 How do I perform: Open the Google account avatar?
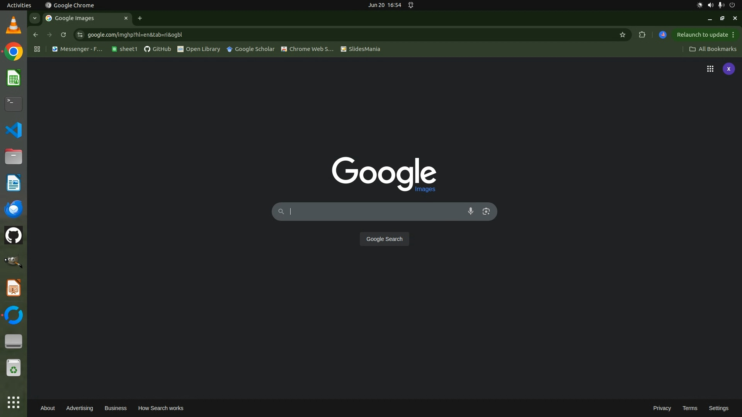click(x=728, y=69)
